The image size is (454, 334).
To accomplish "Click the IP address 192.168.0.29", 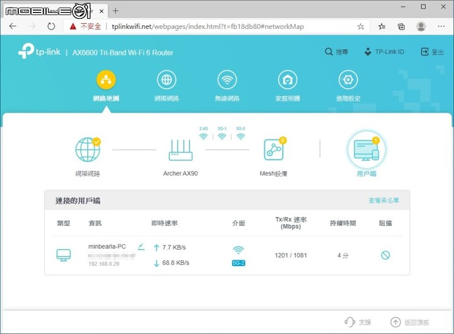I will (103, 264).
